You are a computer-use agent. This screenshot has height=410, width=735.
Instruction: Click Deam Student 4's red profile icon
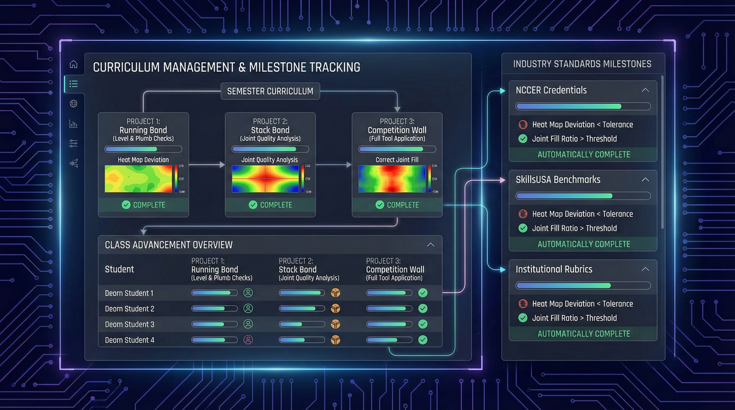(248, 340)
